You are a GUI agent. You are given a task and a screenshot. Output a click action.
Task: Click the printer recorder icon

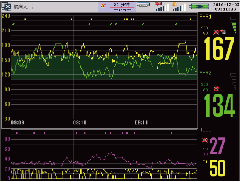144,5
